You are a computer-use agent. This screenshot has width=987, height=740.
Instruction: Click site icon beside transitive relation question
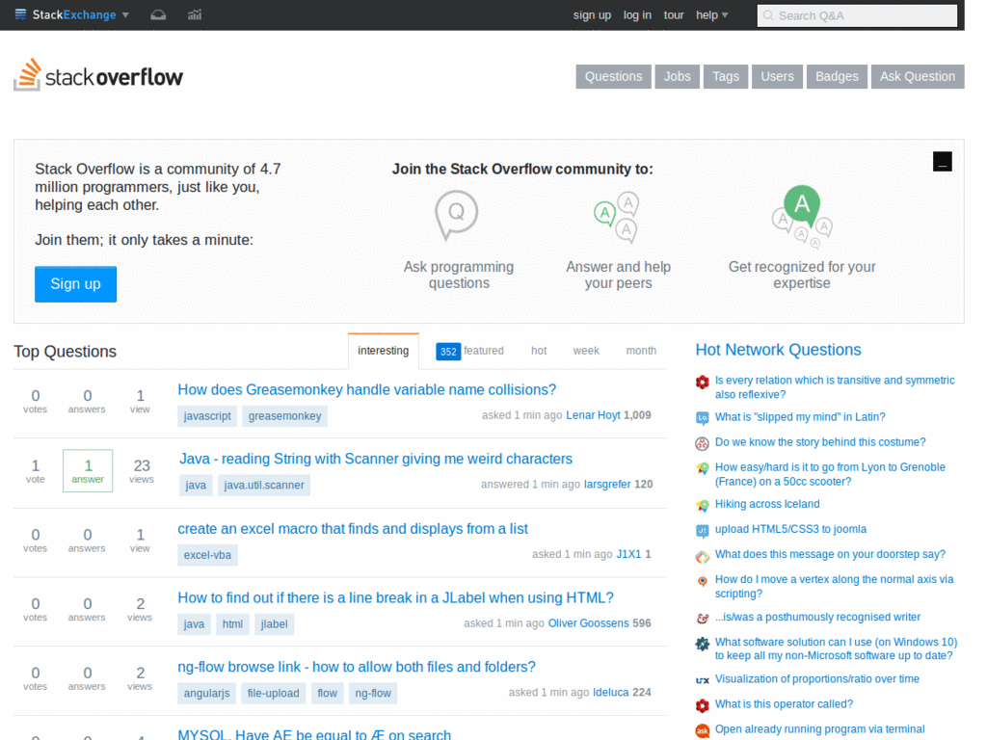tap(703, 382)
